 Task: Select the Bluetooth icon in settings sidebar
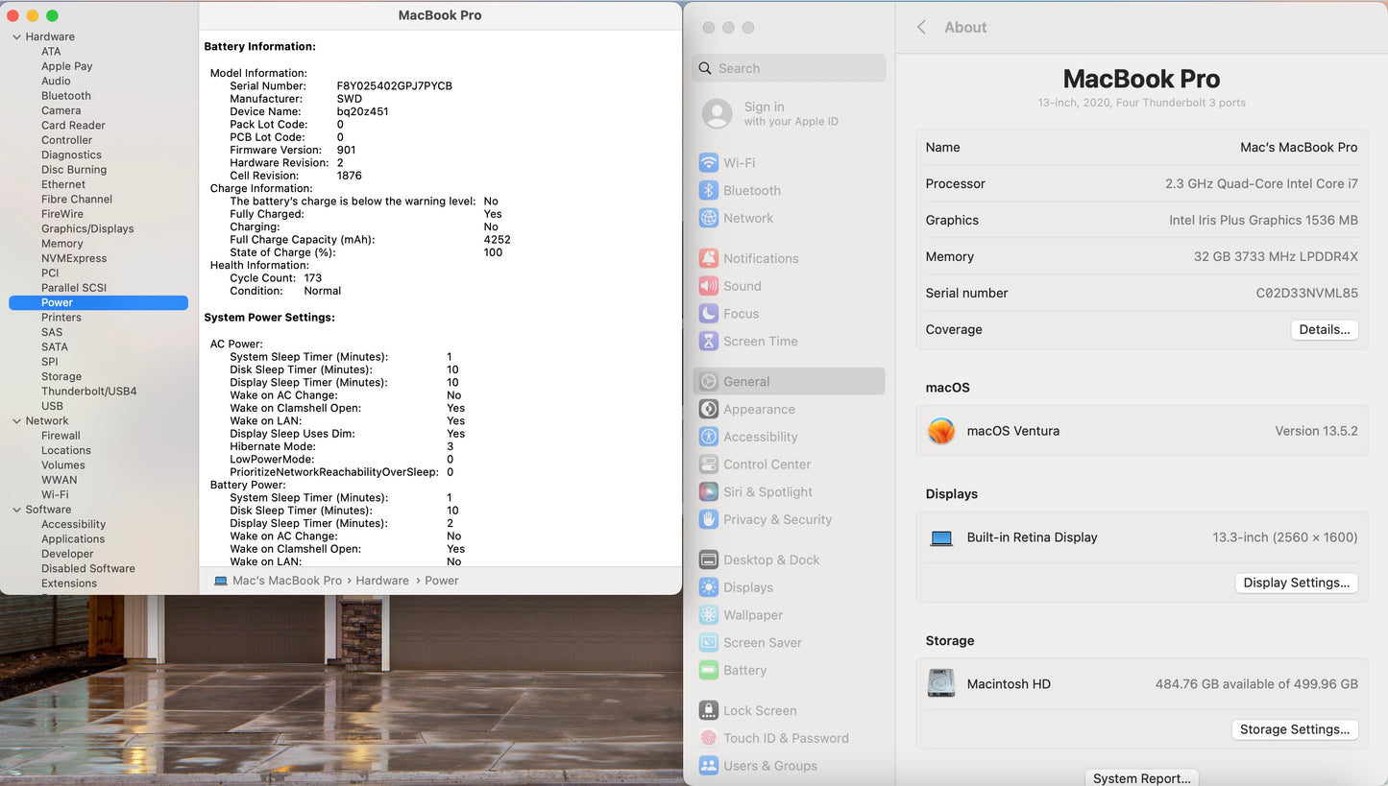coord(709,191)
